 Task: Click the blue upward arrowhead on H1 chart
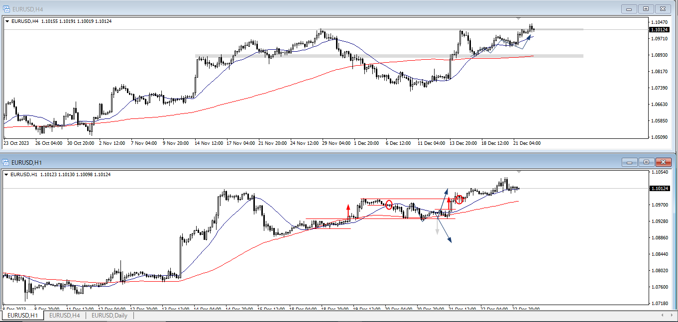click(x=446, y=191)
